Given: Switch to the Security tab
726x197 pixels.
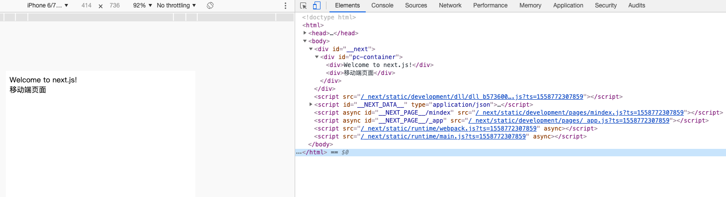Looking at the screenshot, I should point(606,5).
